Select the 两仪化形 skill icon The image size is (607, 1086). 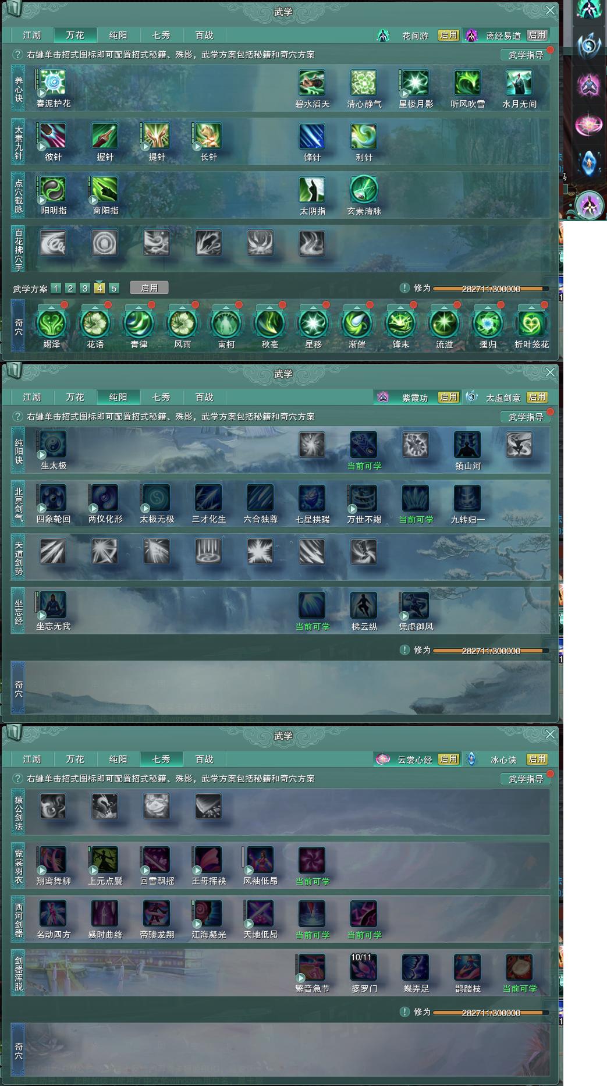coord(105,499)
